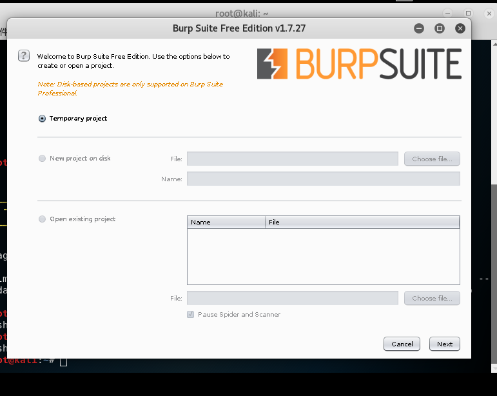This screenshot has width=497, height=396.
Task: Close the root@kali terminal window
Action: [x=489, y=14]
